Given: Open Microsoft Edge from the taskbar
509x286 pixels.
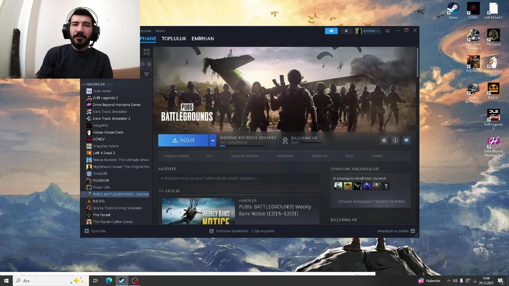Looking at the screenshot, I should [x=109, y=280].
